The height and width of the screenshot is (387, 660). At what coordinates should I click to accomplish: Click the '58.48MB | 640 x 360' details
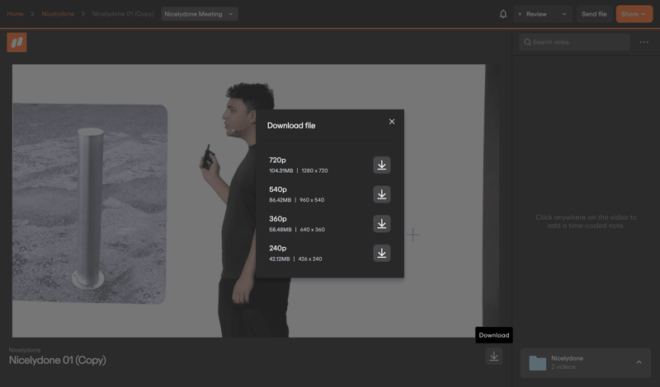tap(297, 230)
